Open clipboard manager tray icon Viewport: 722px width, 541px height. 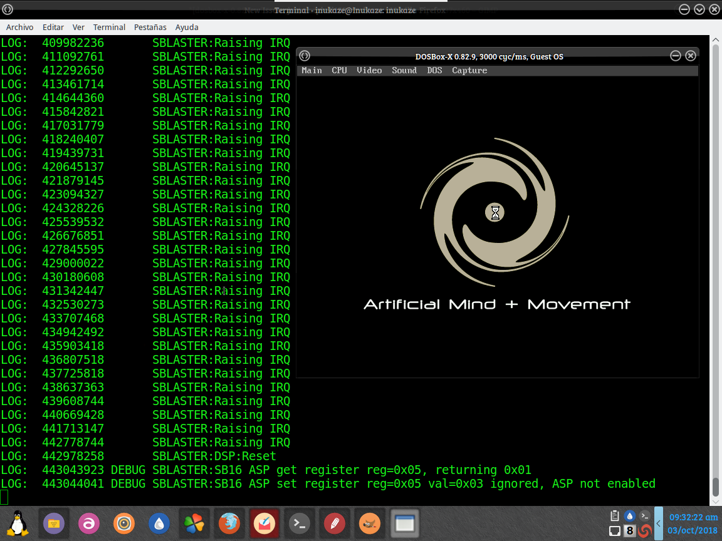click(614, 516)
